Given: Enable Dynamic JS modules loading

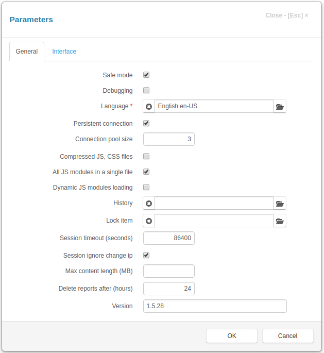Looking at the screenshot, I should (146, 187).
